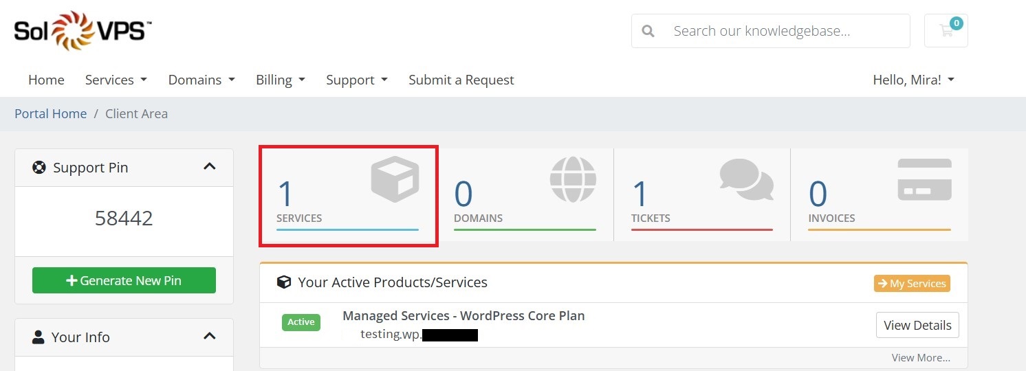This screenshot has height=371, width=1026.
Task: Click View More... link
Action: (921, 357)
